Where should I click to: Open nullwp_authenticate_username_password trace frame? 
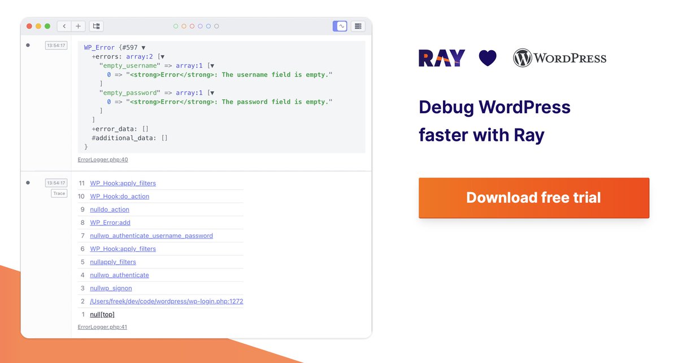point(151,236)
